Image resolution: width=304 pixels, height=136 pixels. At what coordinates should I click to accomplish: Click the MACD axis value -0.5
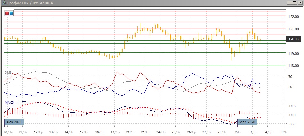tap(292, 124)
